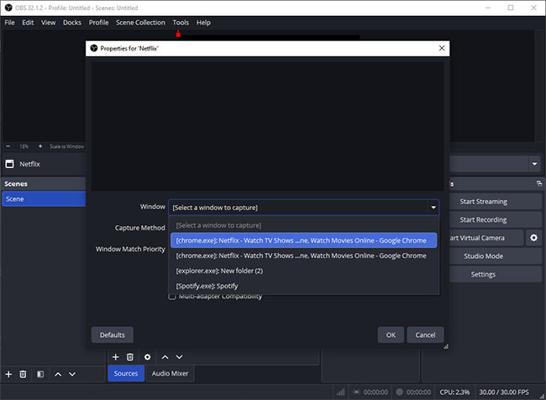Image resolution: width=546 pixels, height=400 pixels.
Task: Open the Docks menu
Action: click(72, 23)
